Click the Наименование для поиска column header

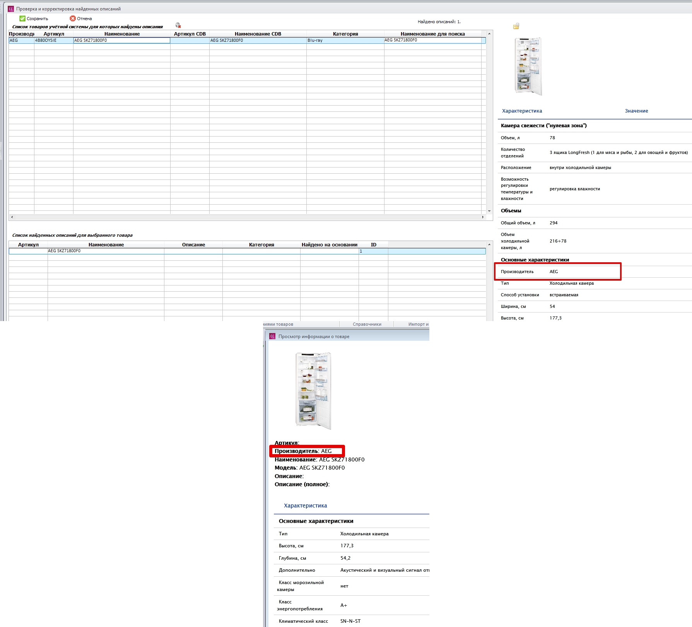point(433,34)
